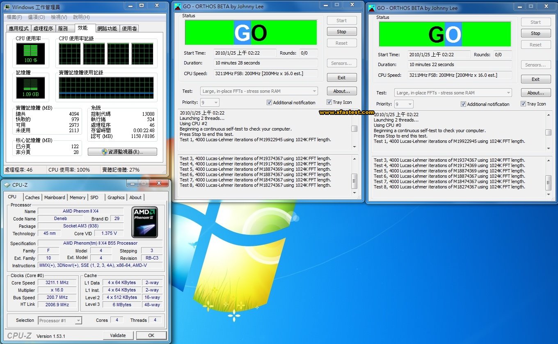Click the OK button in CPU-Z
The height and width of the screenshot is (344, 558).
click(x=151, y=335)
